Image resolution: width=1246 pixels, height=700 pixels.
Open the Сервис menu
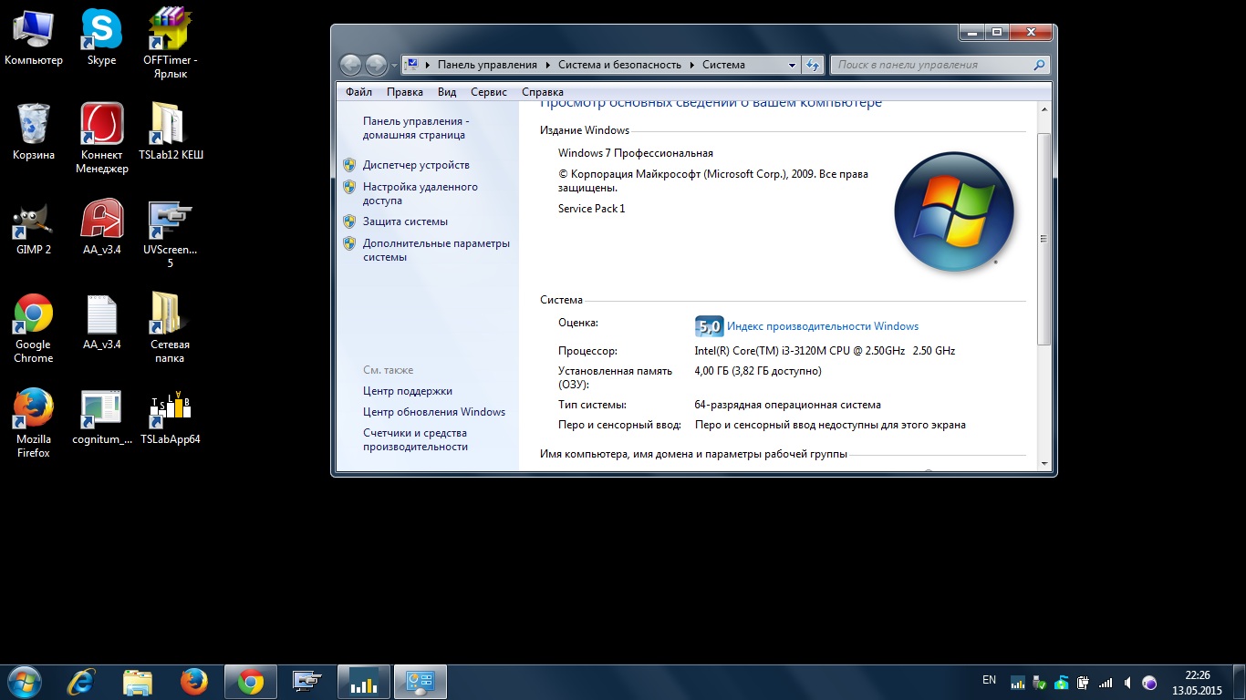(x=489, y=92)
